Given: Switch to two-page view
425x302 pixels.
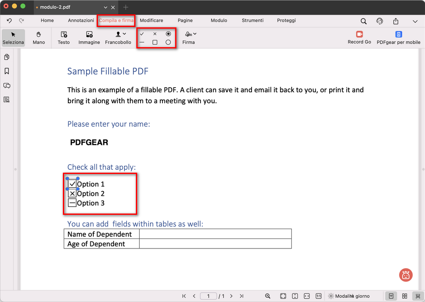Looking at the screenshot, I should click(x=404, y=296).
